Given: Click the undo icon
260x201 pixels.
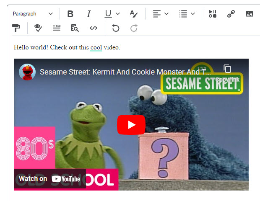Looking at the screenshot, I should tap(116, 28).
